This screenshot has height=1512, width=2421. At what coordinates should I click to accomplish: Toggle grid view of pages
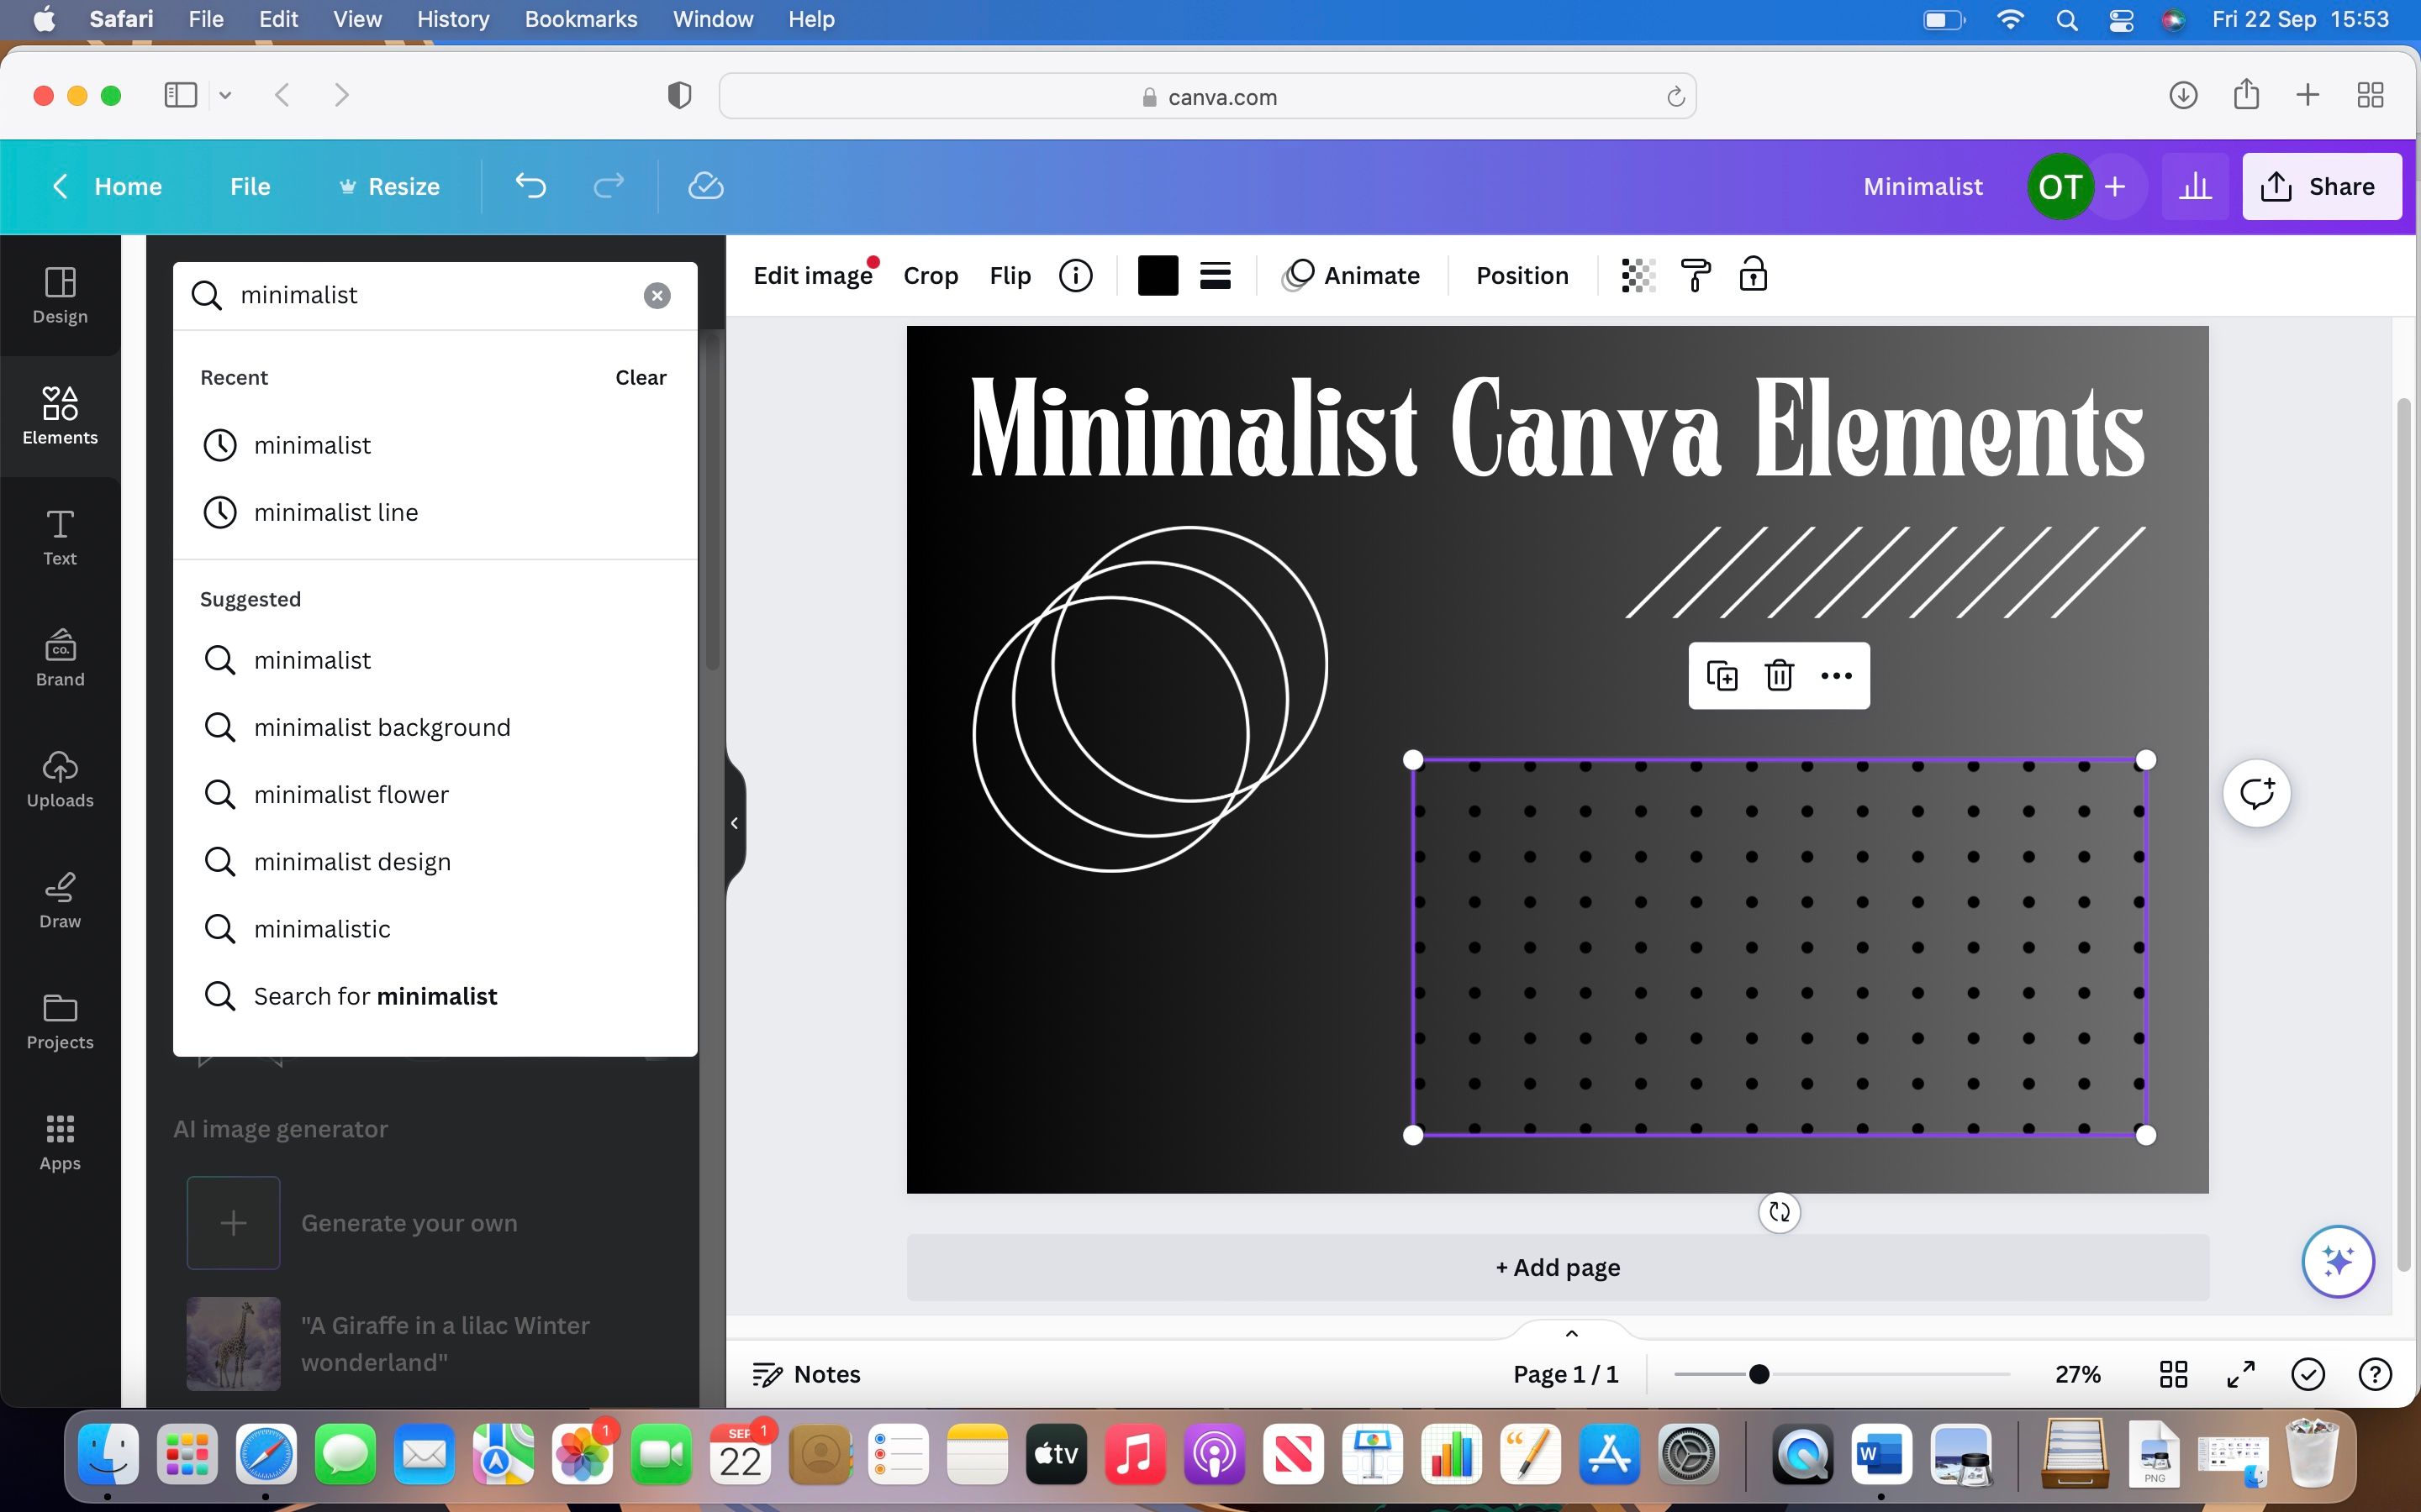(x=2173, y=1374)
